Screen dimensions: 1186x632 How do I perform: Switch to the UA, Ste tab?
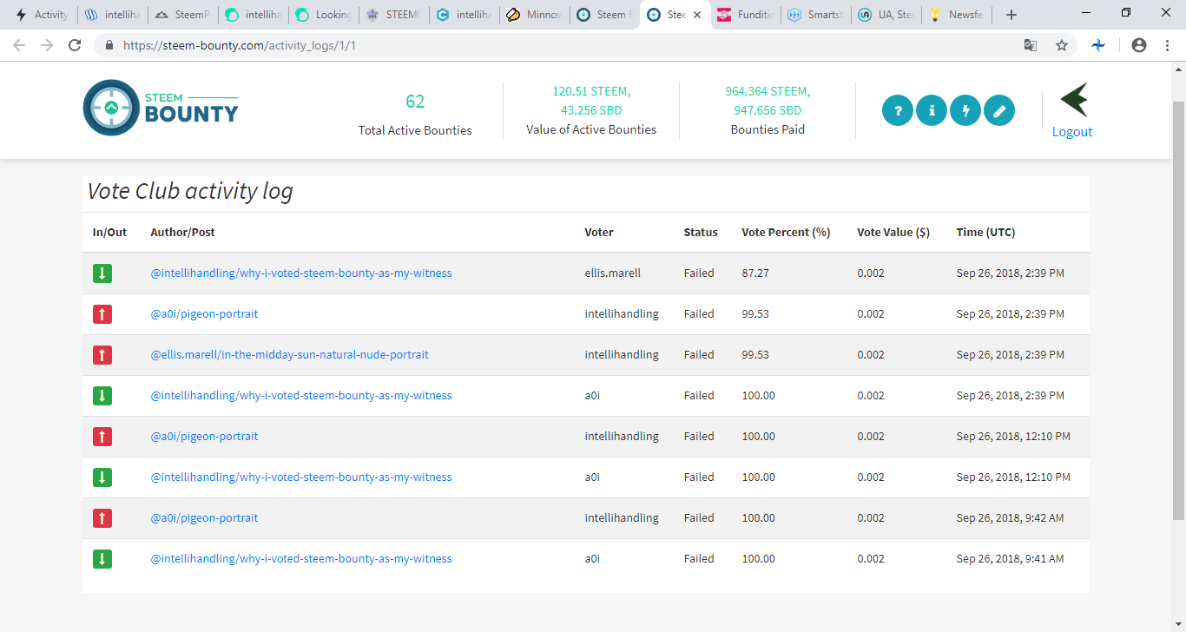[886, 15]
